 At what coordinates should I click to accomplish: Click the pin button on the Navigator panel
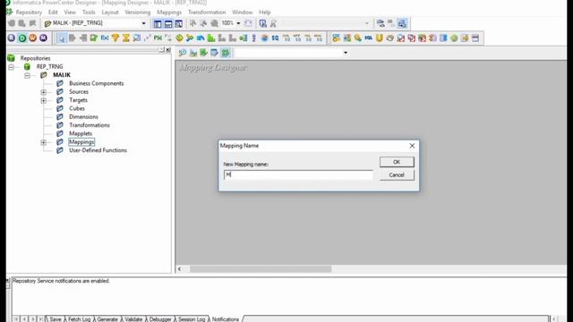pyautogui.click(x=161, y=49)
